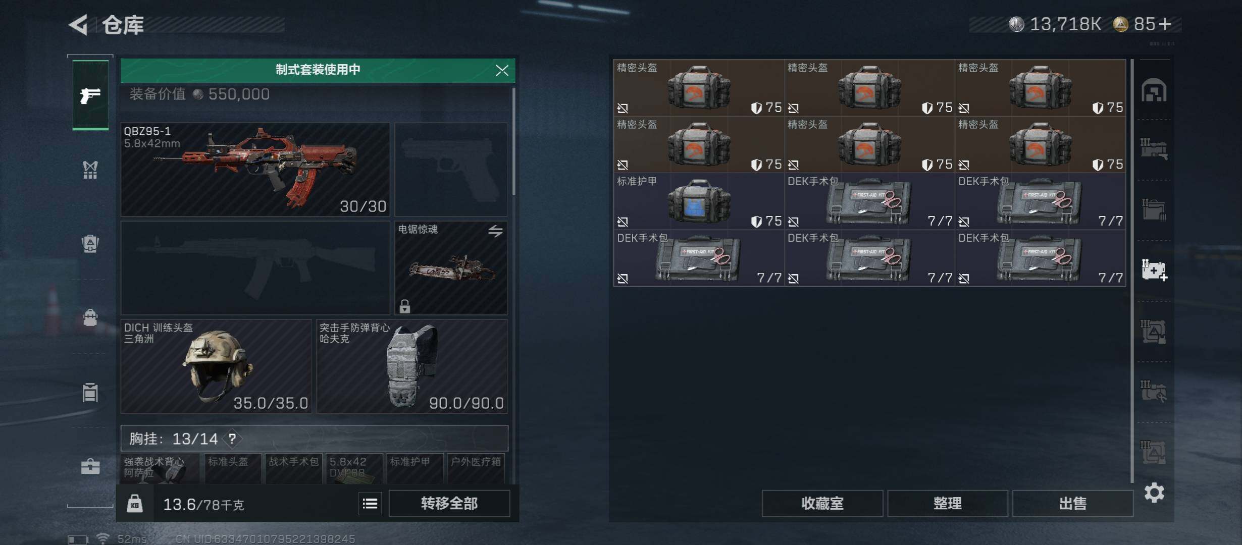Toggle the list view icon next to 转移全部
The height and width of the screenshot is (545, 1242).
point(370,504)
